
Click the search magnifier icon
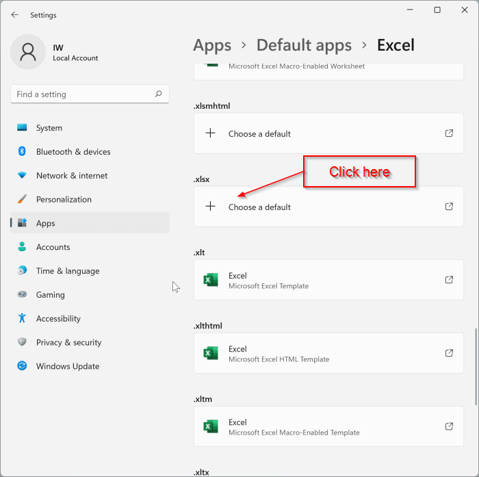click(x=158, y=94)
